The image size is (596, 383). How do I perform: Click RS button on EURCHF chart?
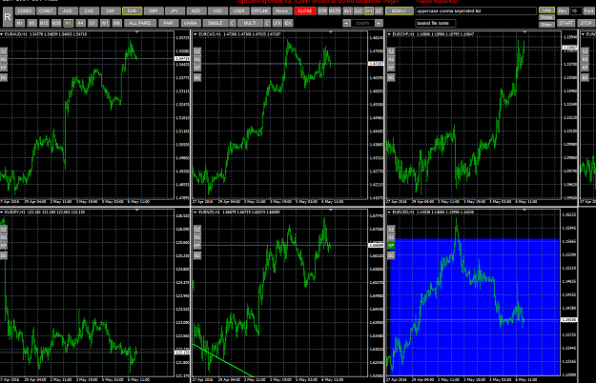pos(391,59)
